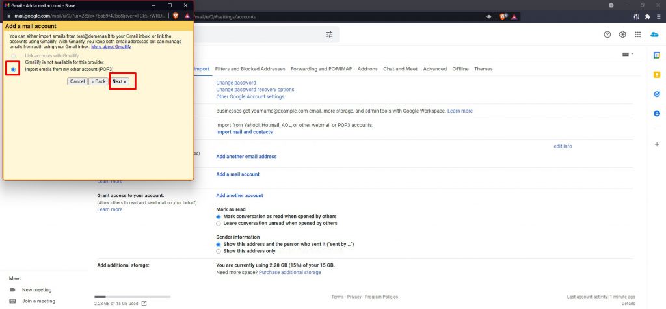Viewport: 666px width, 309px height.
Task: Open Google Calendar in side panel
Action: coord(657,55)
